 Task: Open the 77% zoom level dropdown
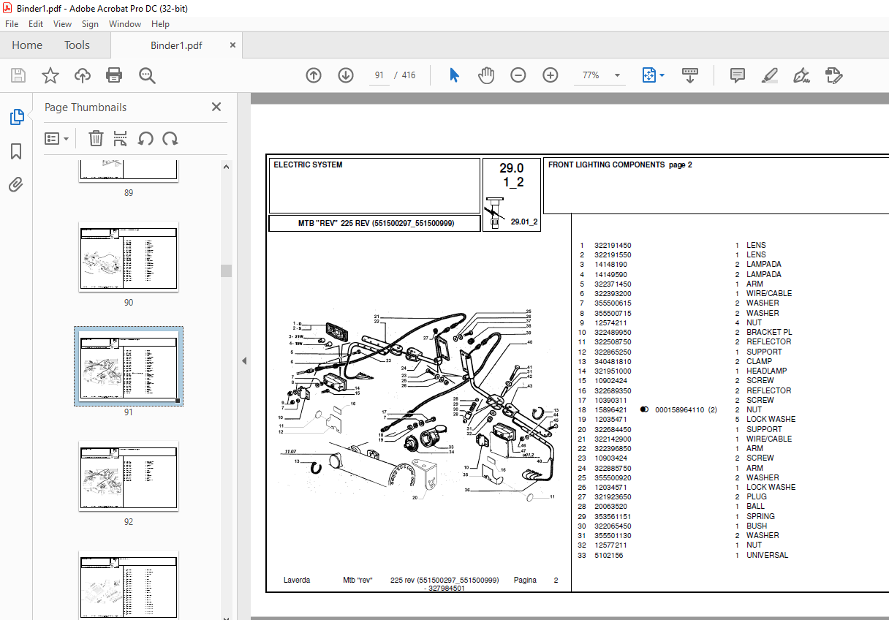pos(617,75)
